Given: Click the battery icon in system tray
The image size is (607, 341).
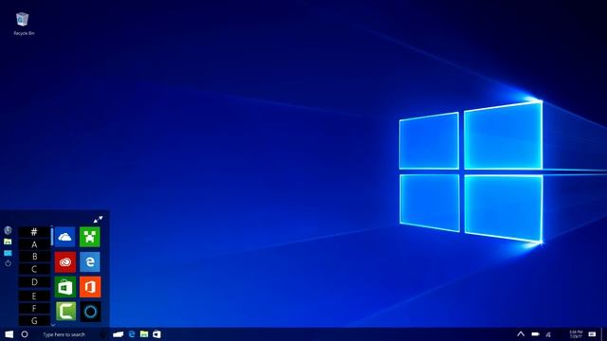Looking at the screenshot, I should pyautogui.click(x=535, y=334).
